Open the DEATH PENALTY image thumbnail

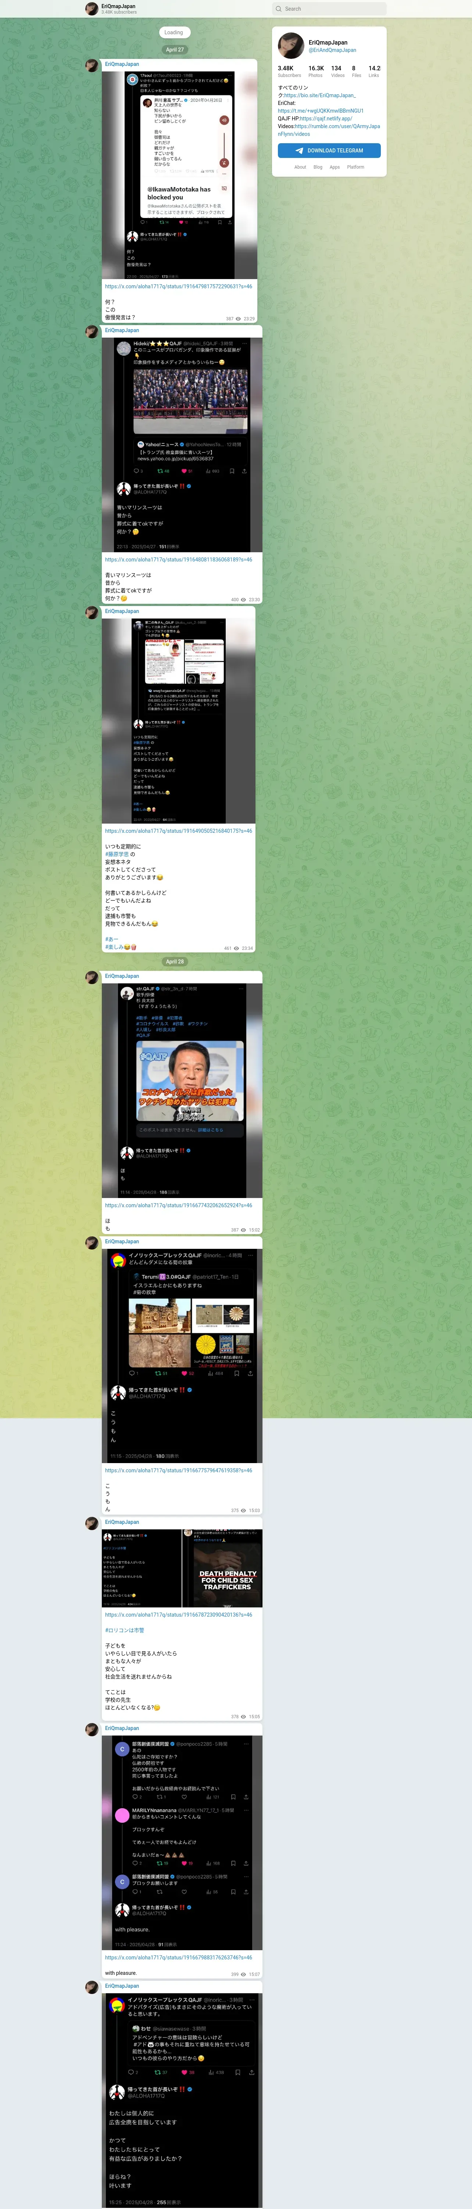[223, 1568]
